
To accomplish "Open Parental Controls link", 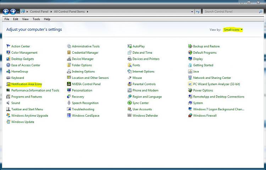I will pyautogui.click(x=144, y=84).
